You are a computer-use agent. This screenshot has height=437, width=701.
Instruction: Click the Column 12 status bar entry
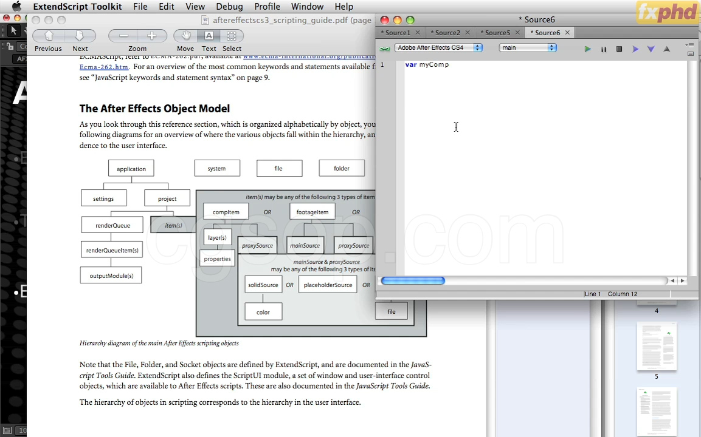tap(623, 294)
